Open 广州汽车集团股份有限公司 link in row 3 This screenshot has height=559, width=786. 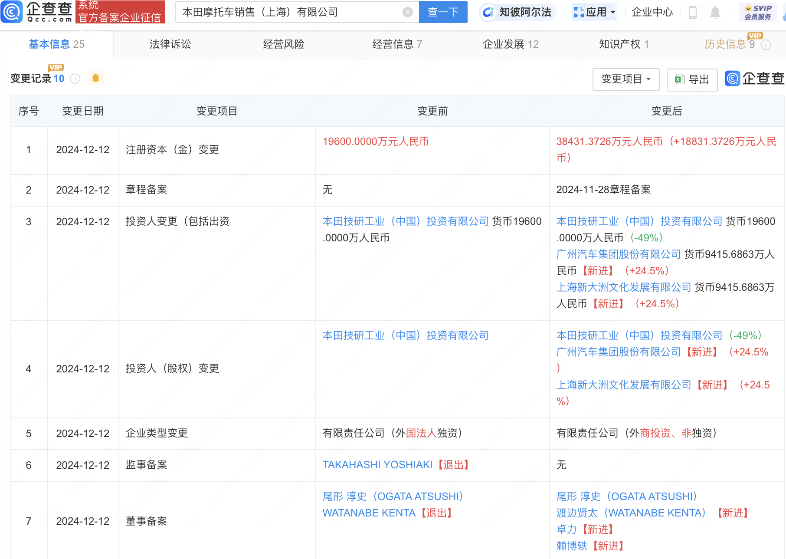click(x=619, y=254)
